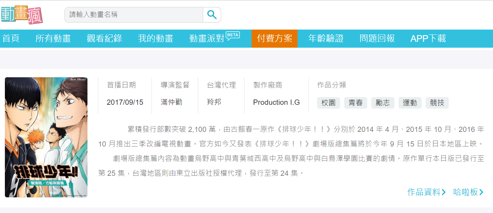Focus the anime name search field
Screen dimensions: 493x213
point(134,15)
